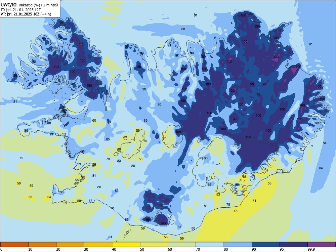The image size is (336, 252).
Task: Select the map value '87' on the south coast
Action: click(x=179, y=227)
